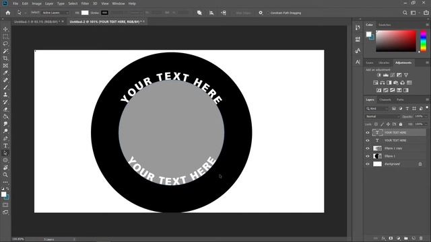
Task: Open path arrangement options
Action: coord(224,13)
